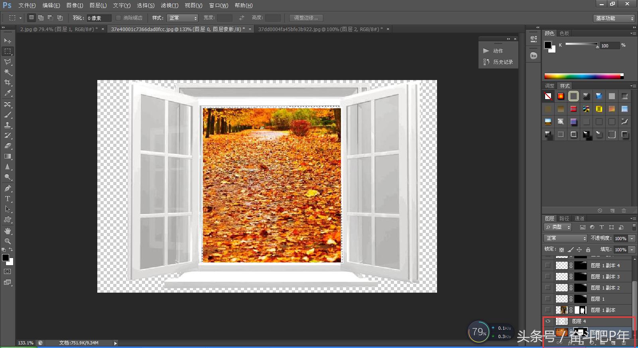638x348 pixels.
Task: Open the layer blend mode dropdown
Action: [565, 238]
